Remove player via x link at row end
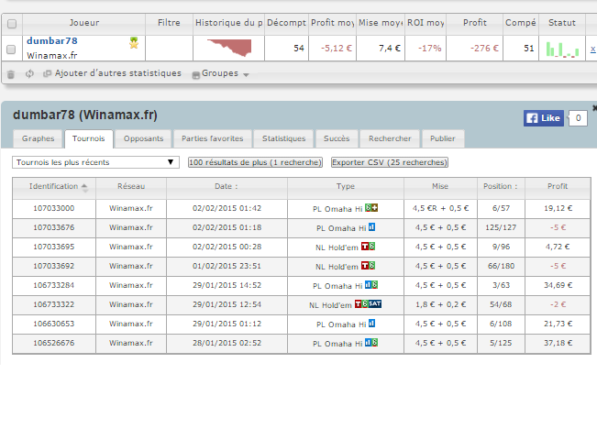 592,49
